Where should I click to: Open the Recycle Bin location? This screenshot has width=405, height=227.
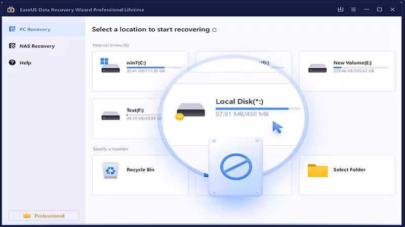click(140, 175)
